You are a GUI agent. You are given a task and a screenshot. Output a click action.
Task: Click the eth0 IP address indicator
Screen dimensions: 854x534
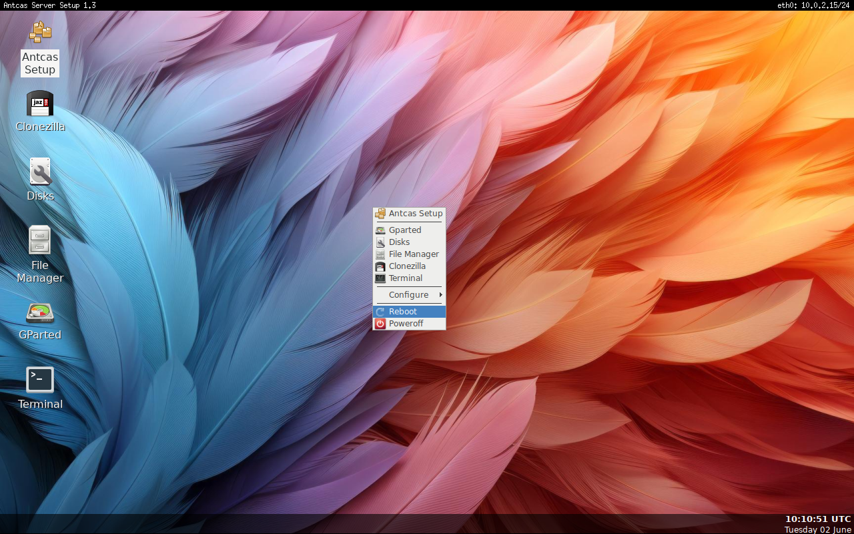814,5
